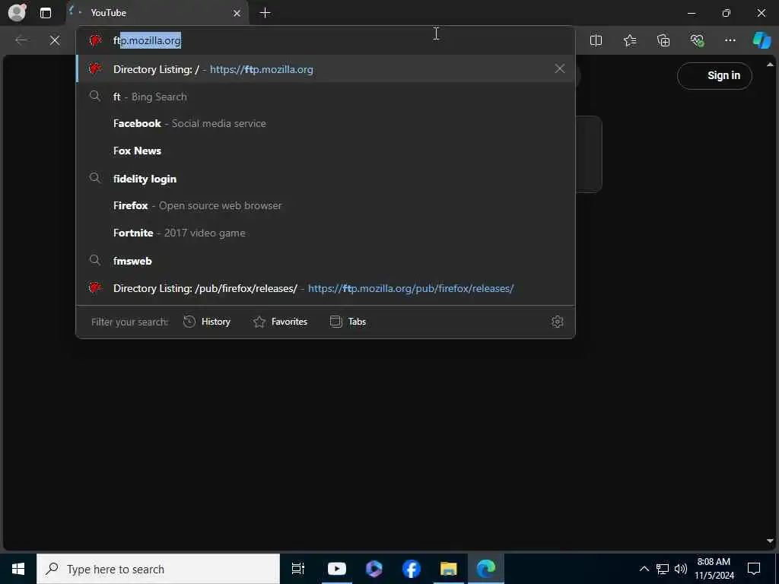Click the Edge profile avatar icon

(17, 12)
